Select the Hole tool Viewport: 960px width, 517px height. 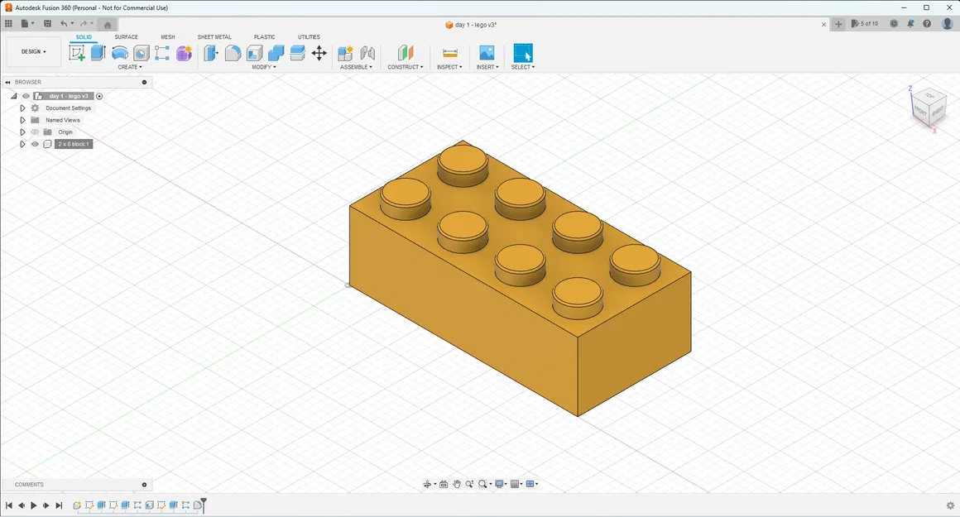pos(142,53)
